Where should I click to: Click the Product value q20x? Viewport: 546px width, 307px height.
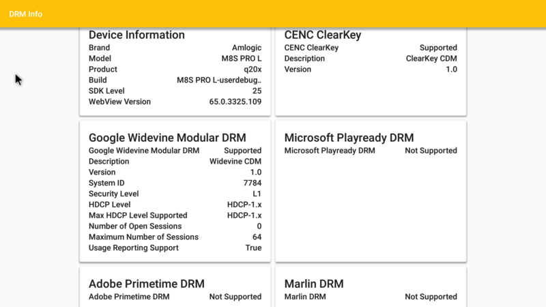click(253, 70)
